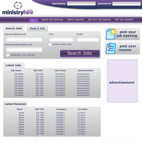Screen dimensions: 142x142
Task: Click the post job opening document icon
Action: [x=111, y=34]
